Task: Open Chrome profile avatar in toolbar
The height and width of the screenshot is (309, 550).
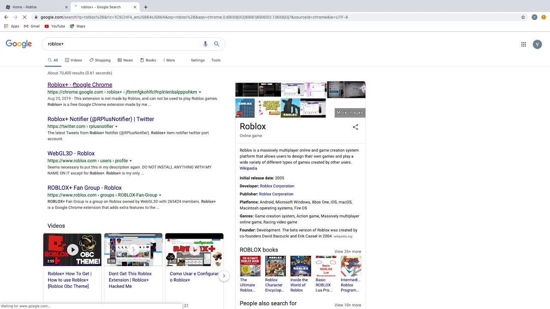Action: [x=535, y=17]
